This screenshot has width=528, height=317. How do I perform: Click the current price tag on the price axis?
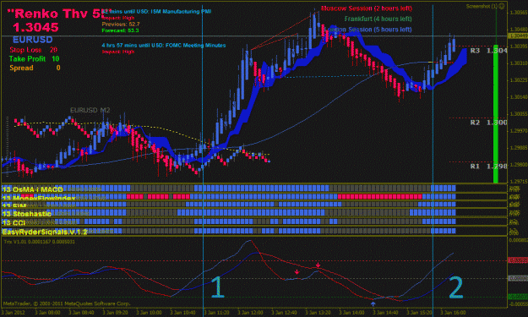tap(518, 36)
